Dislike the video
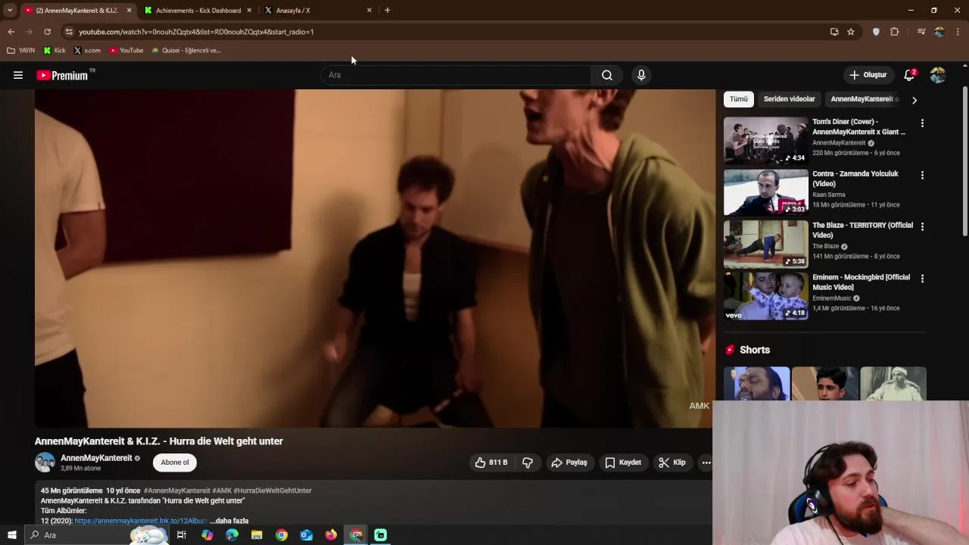This screenshot has height=545, width=969. click(528, 462)
